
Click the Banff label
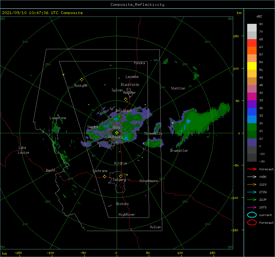(x=50, y=171)
